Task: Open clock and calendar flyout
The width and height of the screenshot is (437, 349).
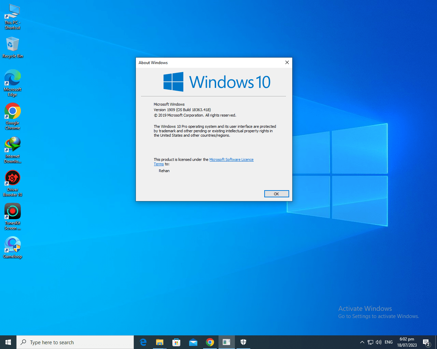Action: [x=407, y=342]
